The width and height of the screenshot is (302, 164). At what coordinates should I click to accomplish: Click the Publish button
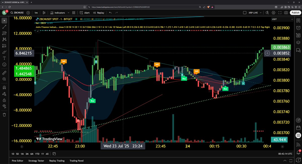point(295,13)
